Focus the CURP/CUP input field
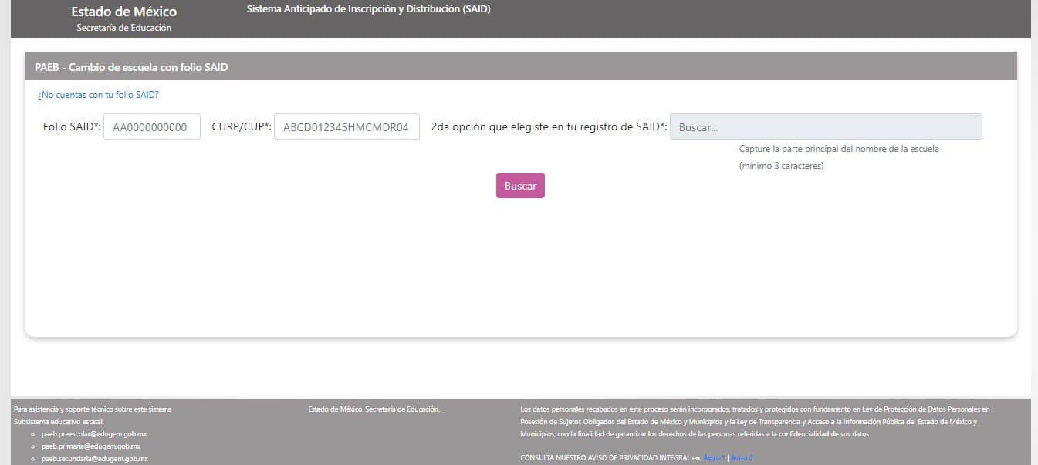 tap(347, 127)
